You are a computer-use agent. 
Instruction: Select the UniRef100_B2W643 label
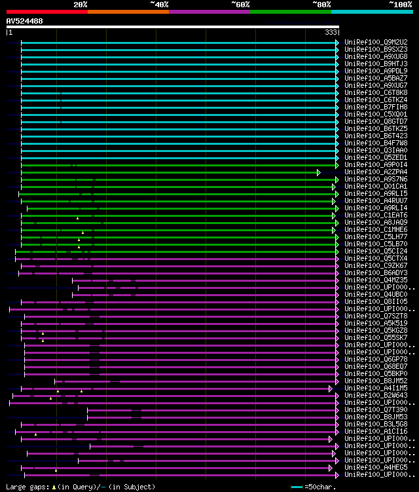[x=376, y=396]
